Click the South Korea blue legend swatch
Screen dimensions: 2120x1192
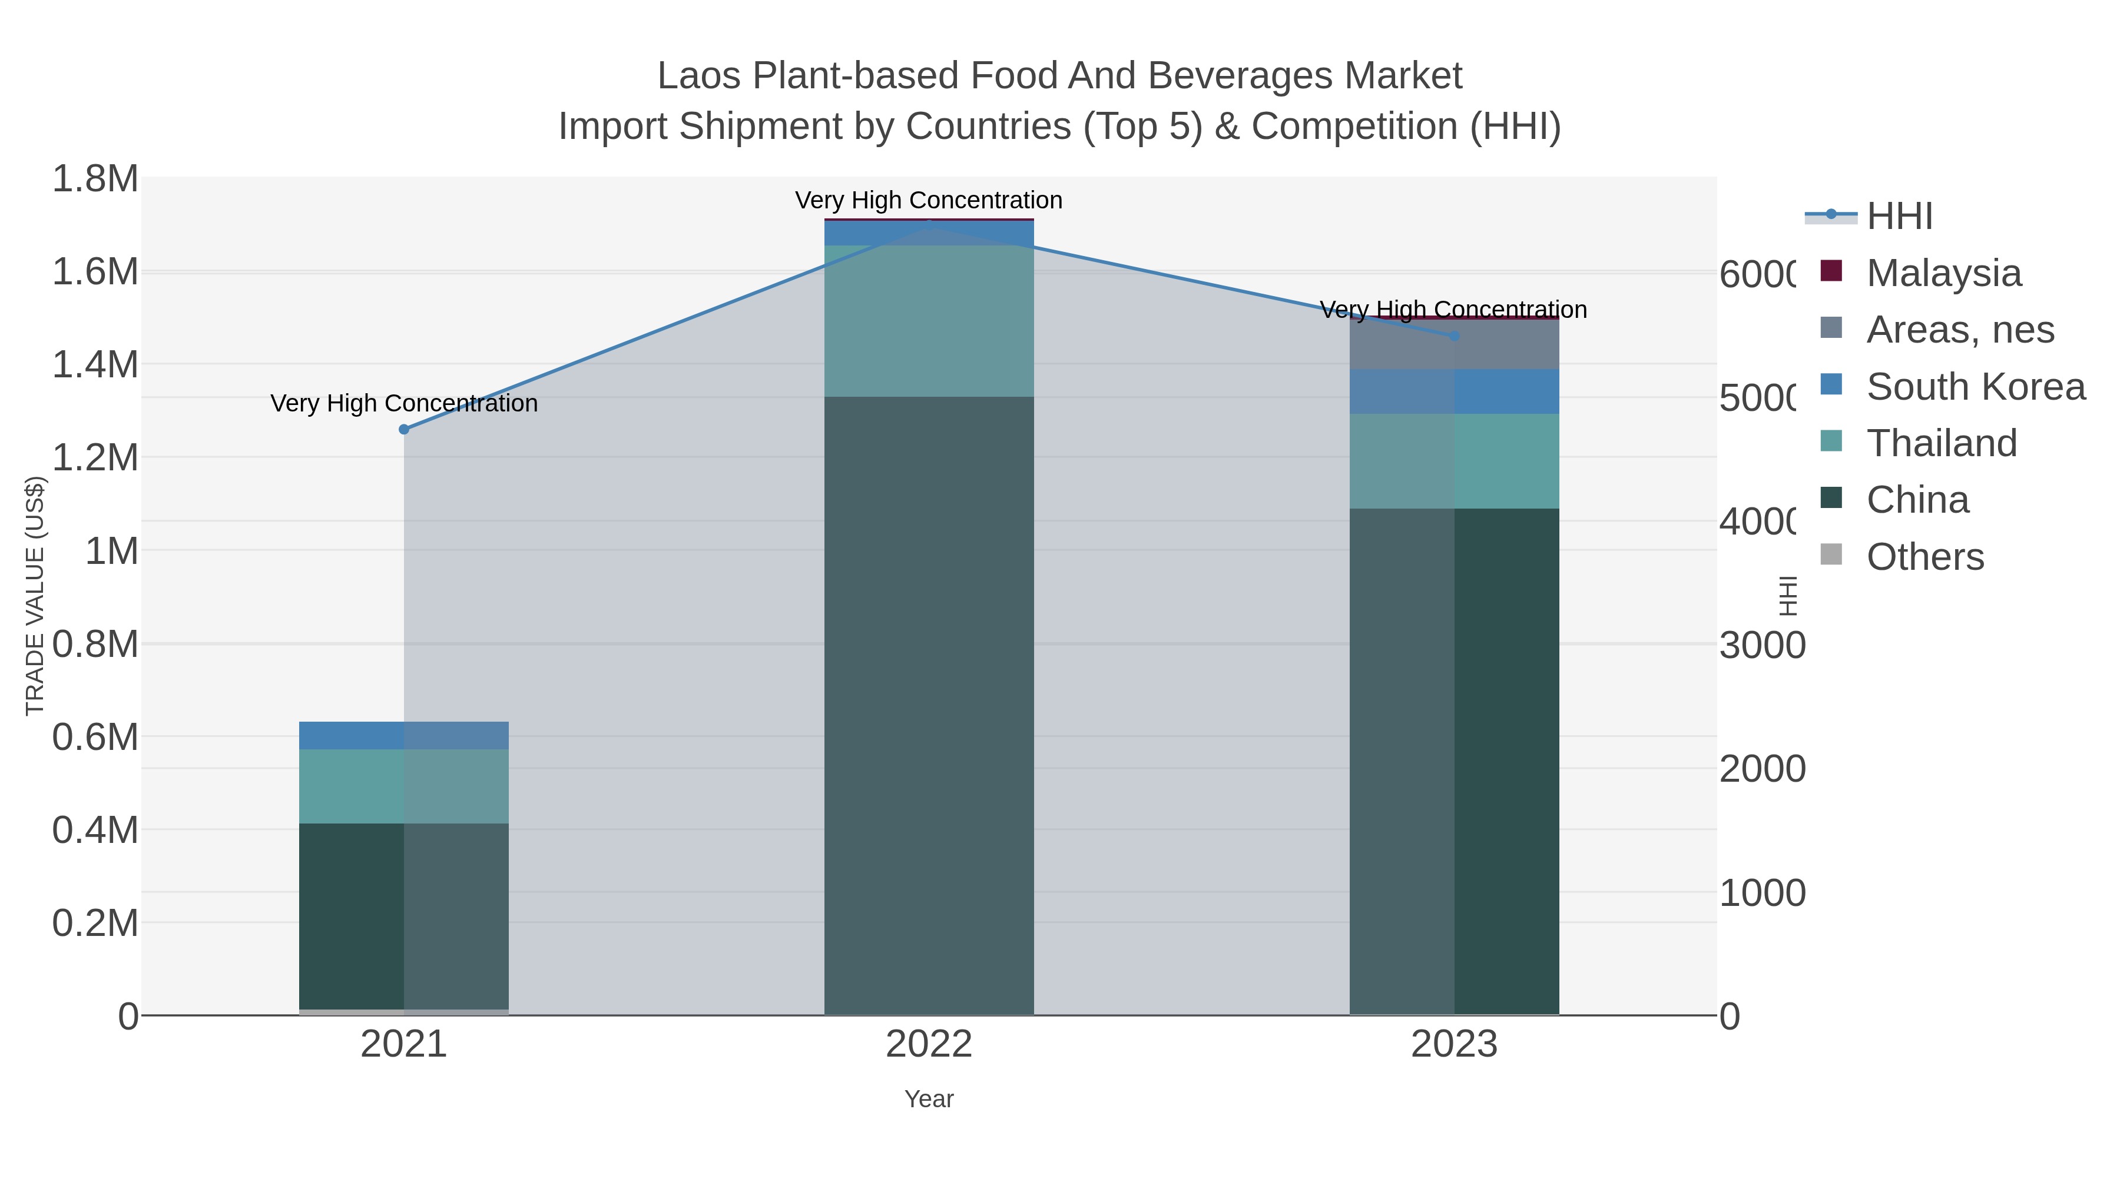pyautogui.click(x=1830, y=384)
